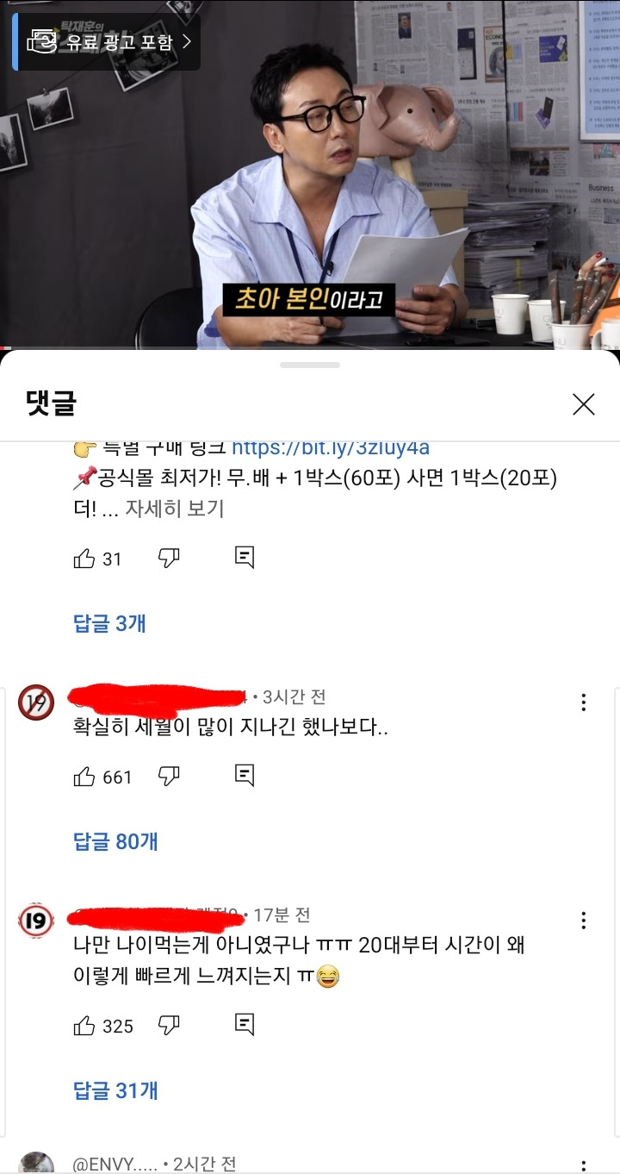The height and width of the screenshot is (1174, 620).
Task: Tap the comments sheet drag handle
Action: click(x=310, y=365)
